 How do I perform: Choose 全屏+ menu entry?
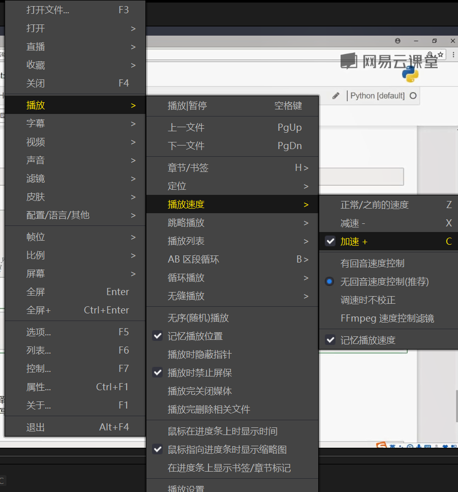point(75,310)
